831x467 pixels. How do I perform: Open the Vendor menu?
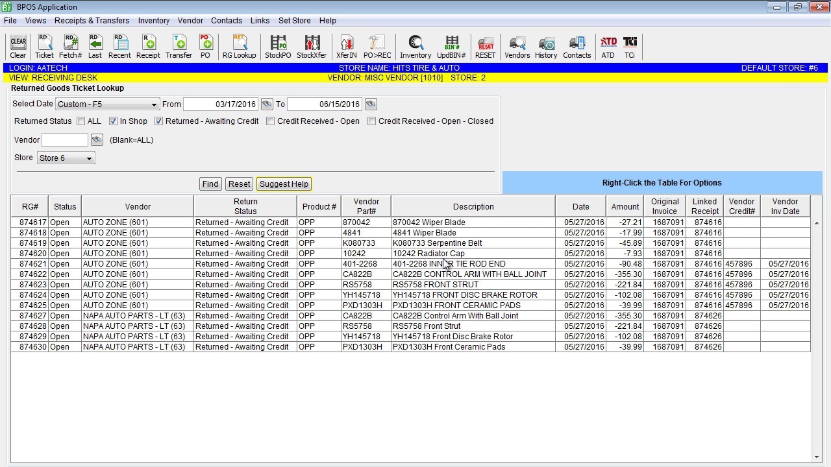pyautogui.click(x=190, y=21)
